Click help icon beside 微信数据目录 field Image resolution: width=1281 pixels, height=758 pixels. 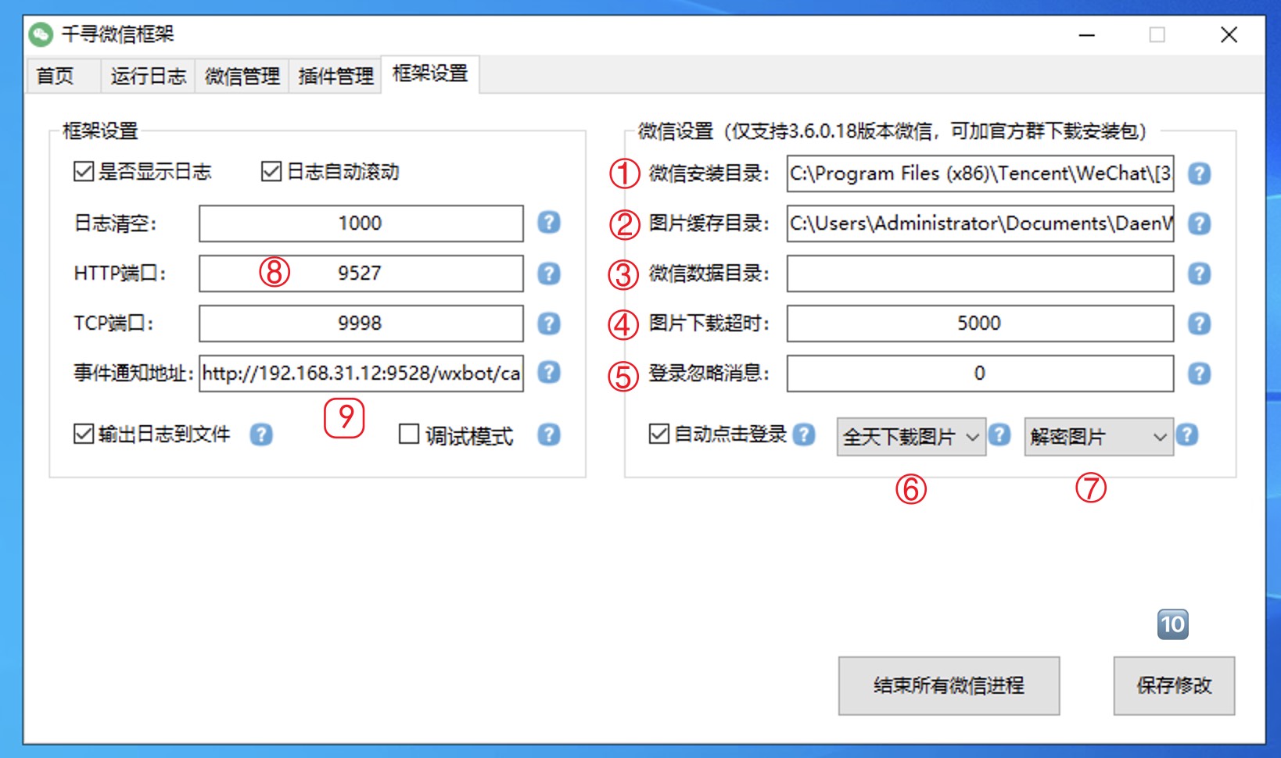click(1200, 274)
